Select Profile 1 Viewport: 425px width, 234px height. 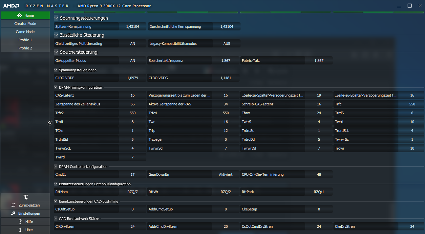[x=25, y=40]
